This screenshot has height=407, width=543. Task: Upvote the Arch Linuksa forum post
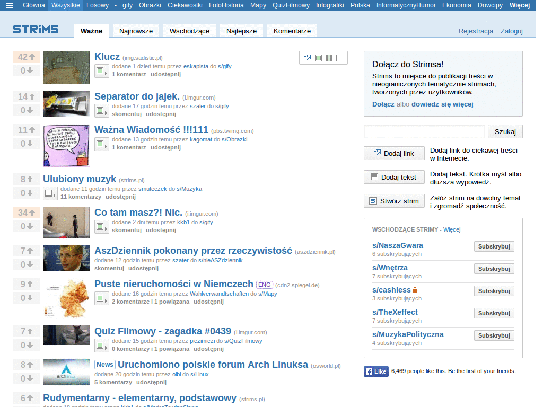point(27,365)
